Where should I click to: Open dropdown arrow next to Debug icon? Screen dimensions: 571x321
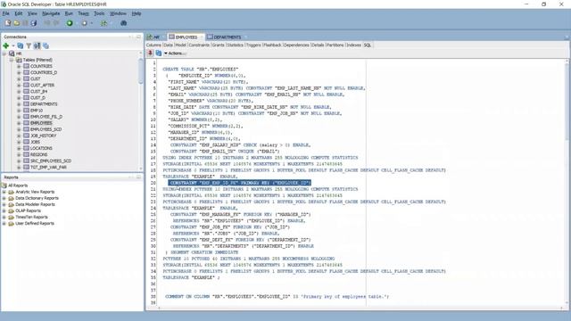pos(91,23)
